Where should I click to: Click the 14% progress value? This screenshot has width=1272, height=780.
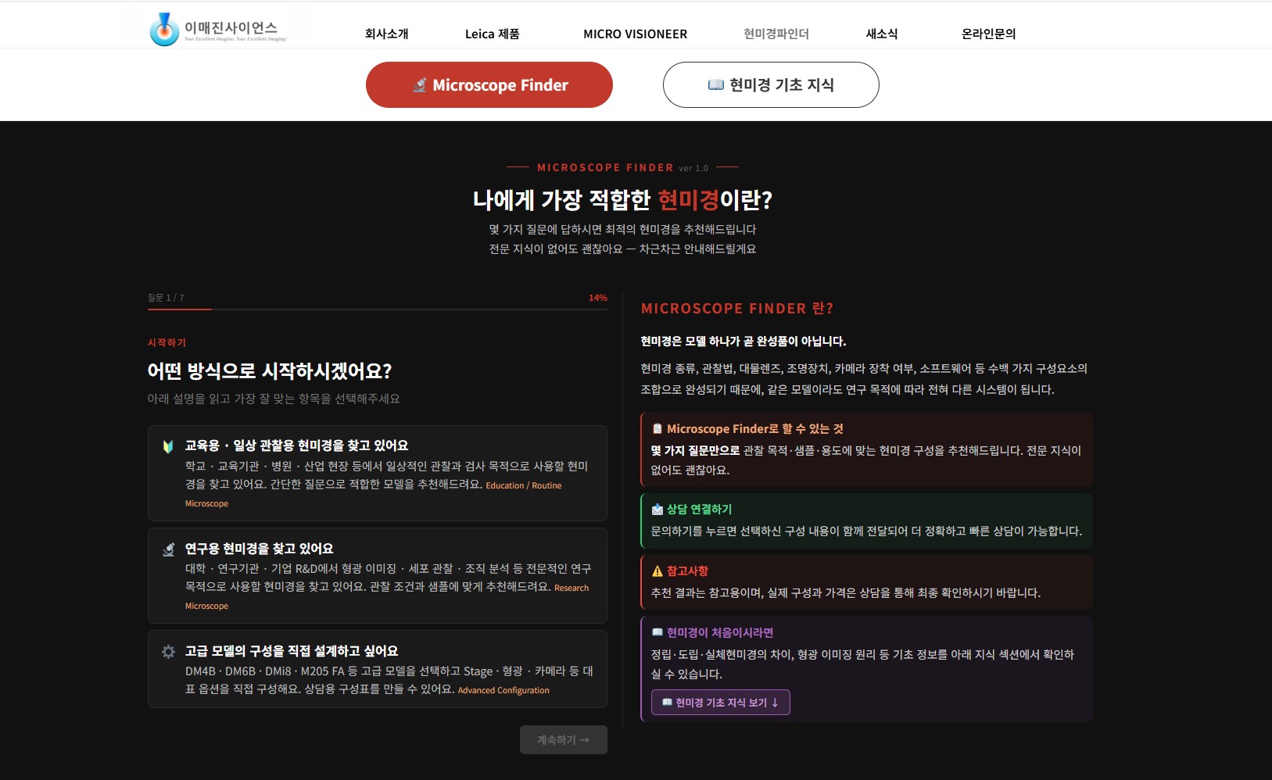[x=598, y=298]
